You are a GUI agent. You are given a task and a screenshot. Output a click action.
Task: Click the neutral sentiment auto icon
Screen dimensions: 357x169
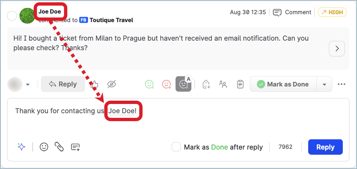pyautogui.click(x=183, y=84)
